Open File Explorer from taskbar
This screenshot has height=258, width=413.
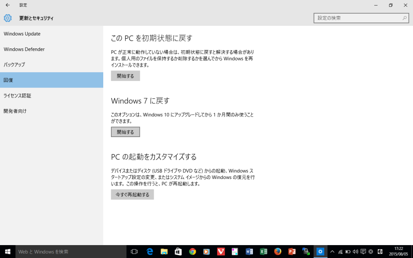[164, 252]
